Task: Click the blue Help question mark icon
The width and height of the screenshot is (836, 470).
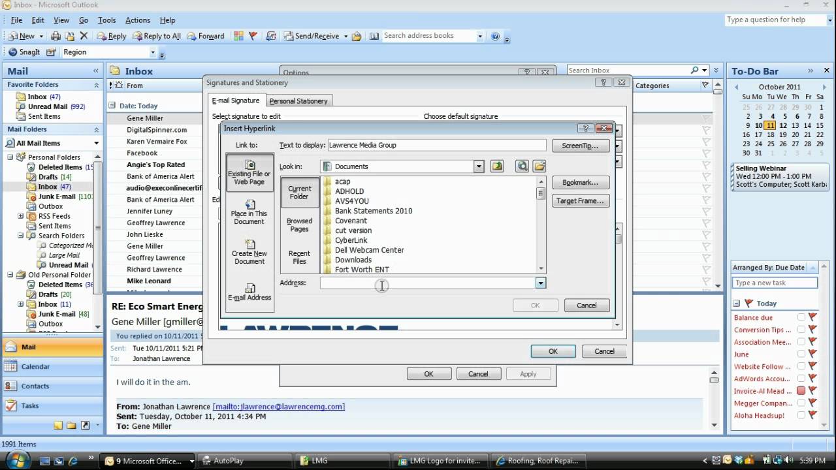Action: click(495, 37)
